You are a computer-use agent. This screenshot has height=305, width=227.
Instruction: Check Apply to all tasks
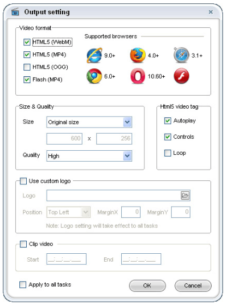pyautogui.click(x=23, y=285)
